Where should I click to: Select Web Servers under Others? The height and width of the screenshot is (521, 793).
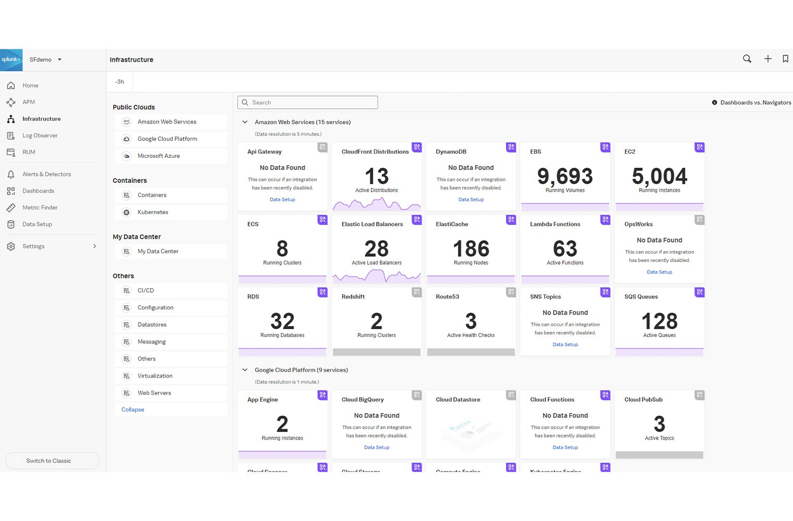[171, 393]
